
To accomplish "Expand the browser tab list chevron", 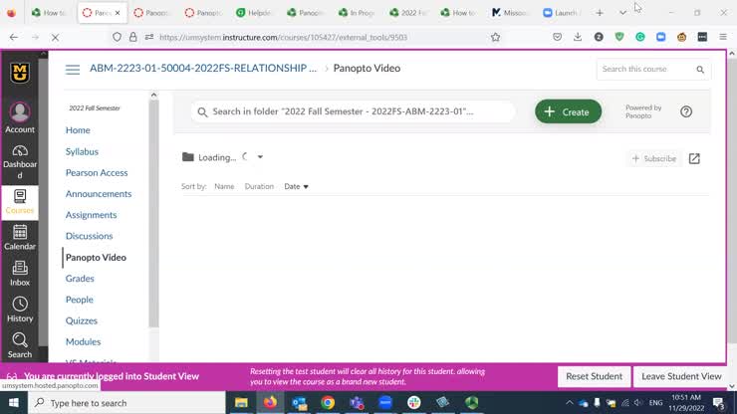I will coord(622,13).
